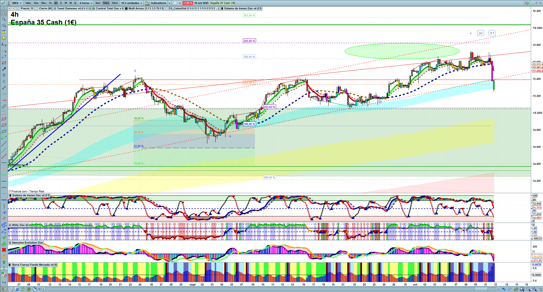Switch to the D daily timeframe

point(61,3)
